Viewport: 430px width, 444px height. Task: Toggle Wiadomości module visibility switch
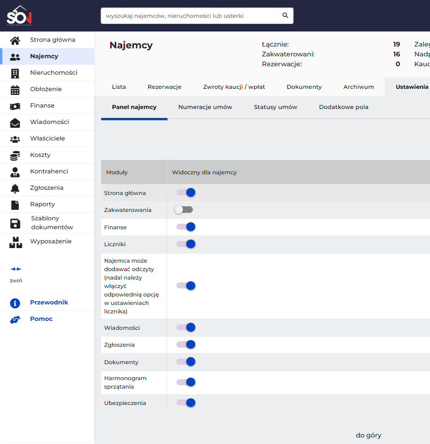point(186,327)
